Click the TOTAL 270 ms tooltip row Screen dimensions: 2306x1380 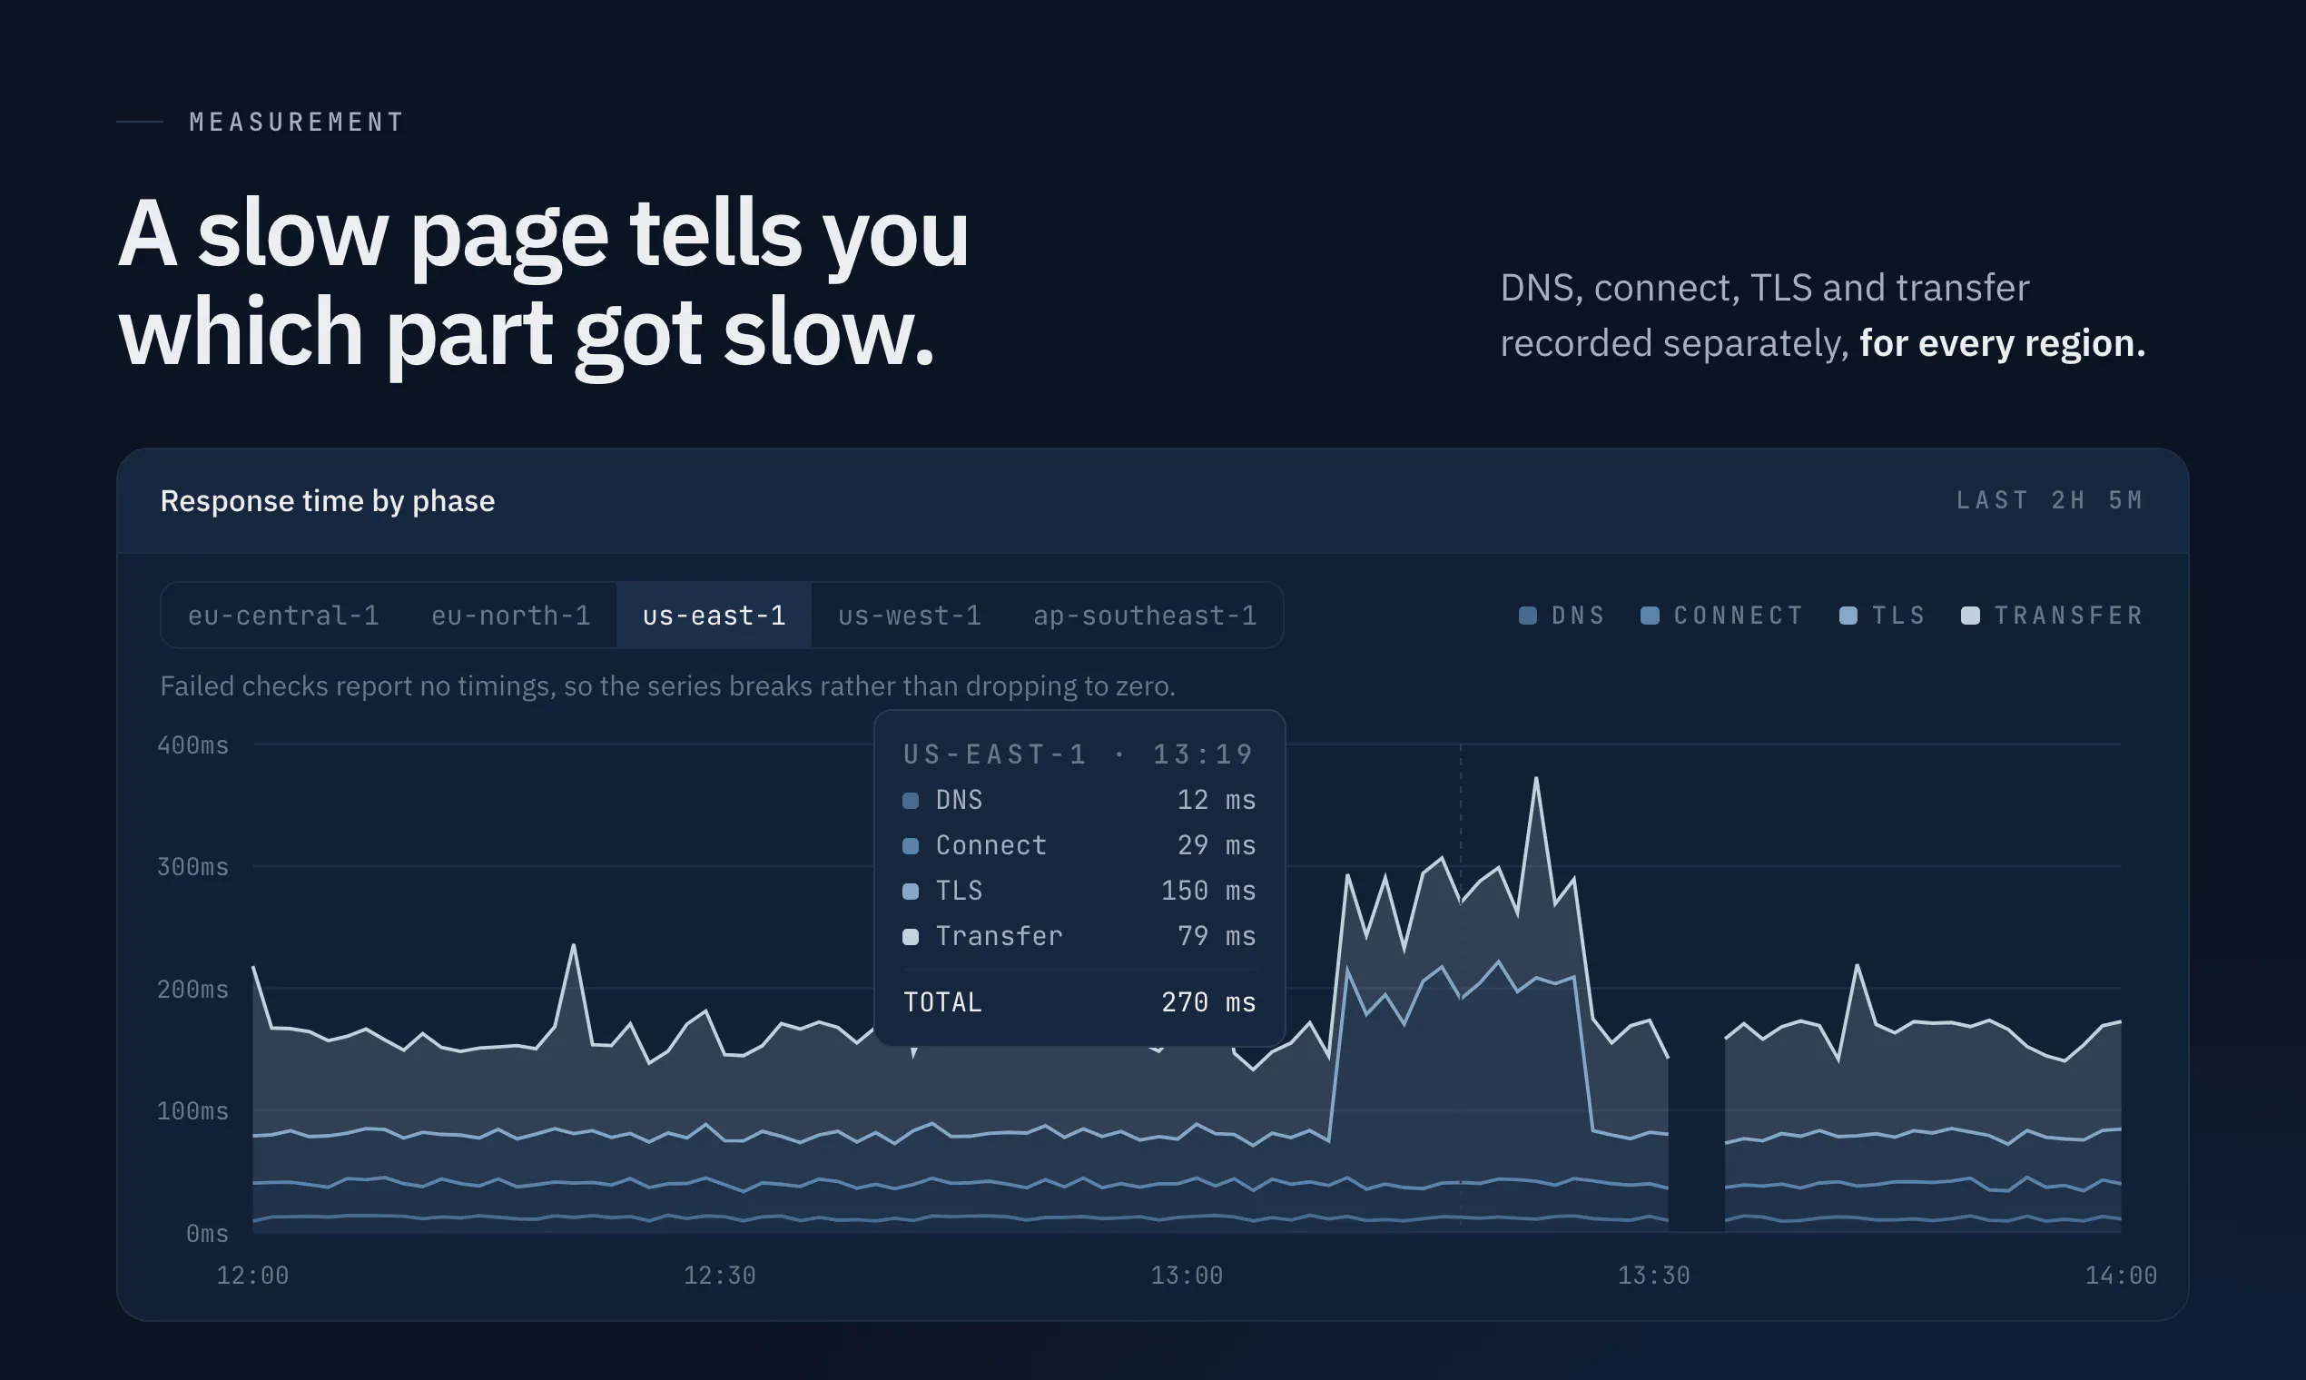point(1079,1002)
